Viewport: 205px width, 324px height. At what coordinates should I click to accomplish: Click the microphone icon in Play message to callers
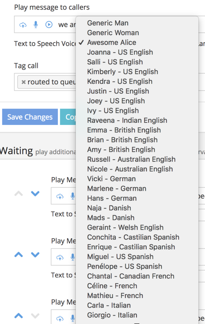click(x=36, y=25)
